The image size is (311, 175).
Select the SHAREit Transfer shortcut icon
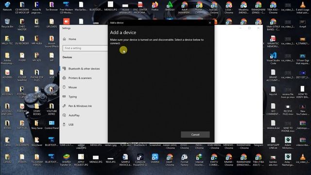tap(66, 160)
